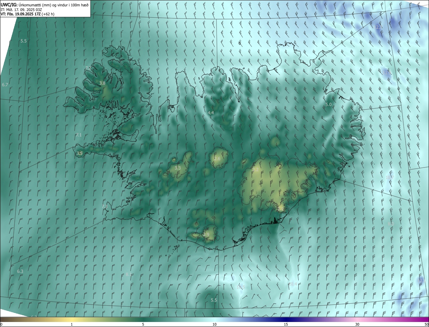The height and width of the screenshot is (327, 429).
Task: Click the 10.4 value label south-east of Iceland
Action: [293, 284]
